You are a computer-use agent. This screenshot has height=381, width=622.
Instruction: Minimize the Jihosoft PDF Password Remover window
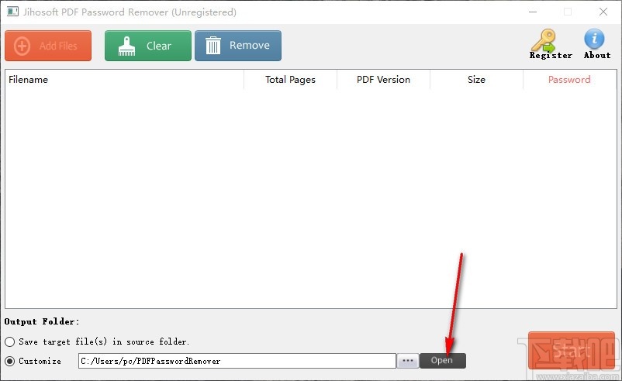point(533,12)
